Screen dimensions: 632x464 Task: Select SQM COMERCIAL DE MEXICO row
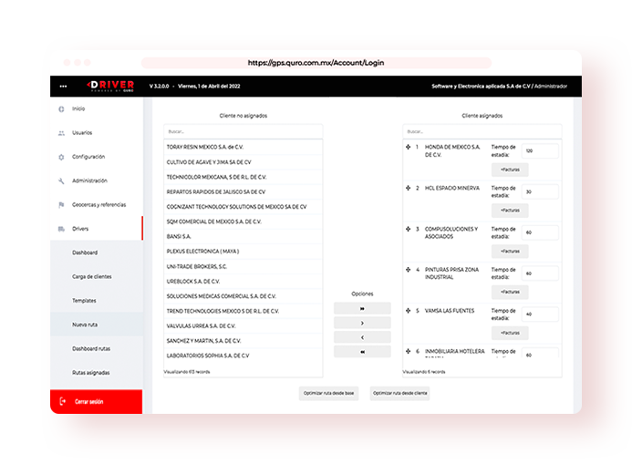point(243,222)
